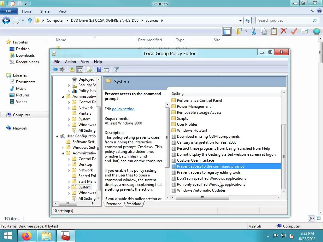Viewport: 323px width, 242px height.
Task: Open Server Manager toolbox on taskbar
Action: click(x=66, y=236)
